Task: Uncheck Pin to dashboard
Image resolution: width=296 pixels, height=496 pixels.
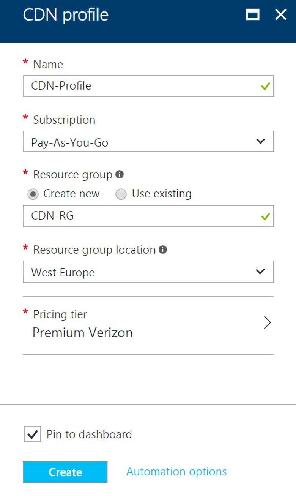Action: pyautogui.click(x=32, y=434)
